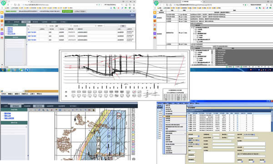The height and width of the screenshot is (164, 273).
Task: Open the Windows Start button on the taskbar
Action: pyautogui.click(x=2, y=70)
